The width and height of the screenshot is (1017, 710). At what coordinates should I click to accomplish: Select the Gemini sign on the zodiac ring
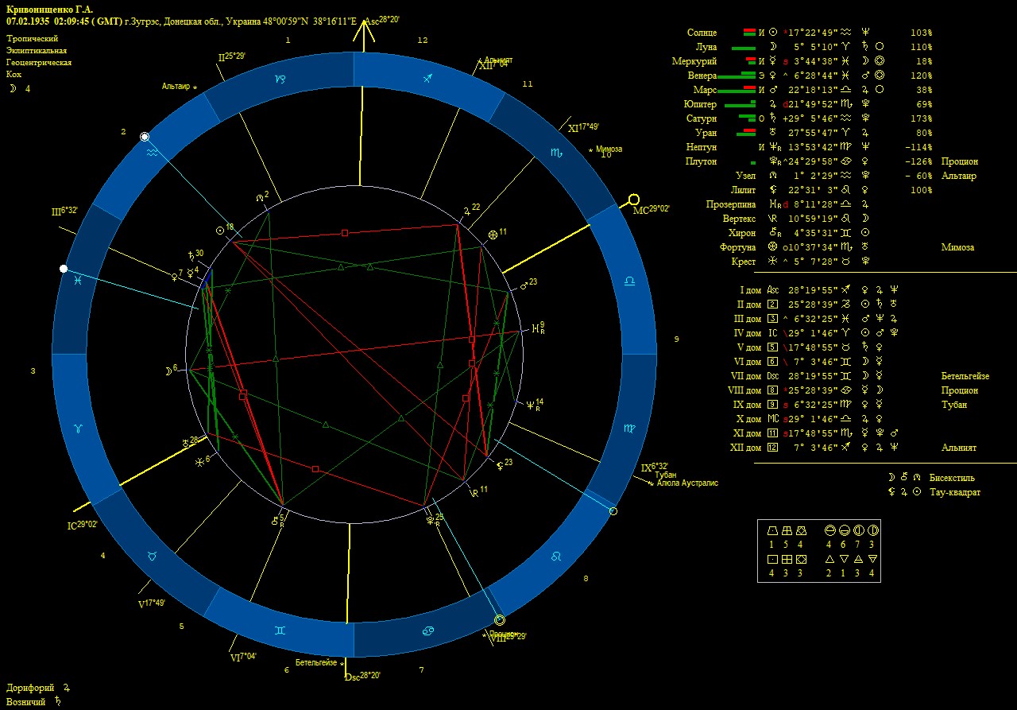tap(280, 630)
